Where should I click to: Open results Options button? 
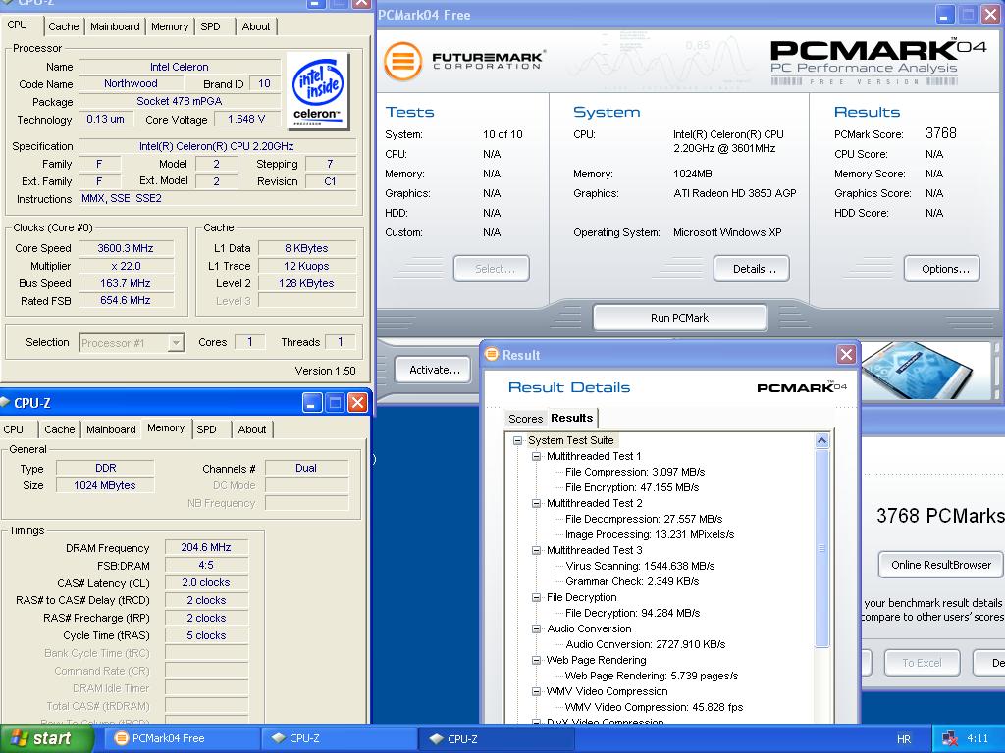pyautogui.click(x=941, y=269)
